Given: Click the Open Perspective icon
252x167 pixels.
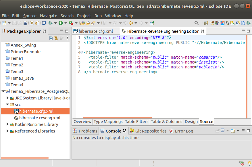Looking at the screenshot, I should point(206,23).
